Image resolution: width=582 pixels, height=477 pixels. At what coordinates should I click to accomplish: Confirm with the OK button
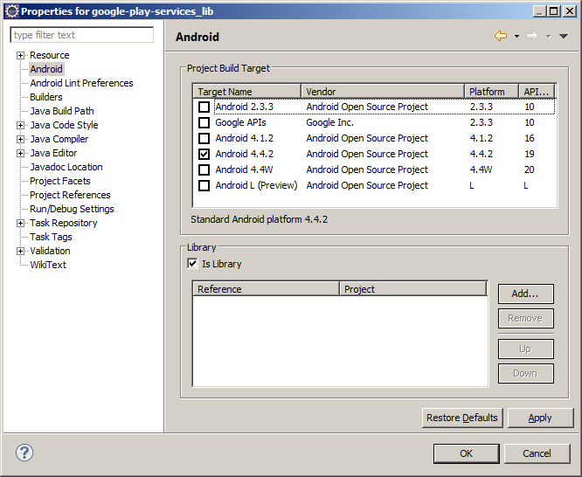pos(466,453)
